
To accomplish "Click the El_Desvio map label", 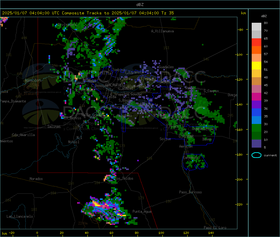I will coord(72,118).
